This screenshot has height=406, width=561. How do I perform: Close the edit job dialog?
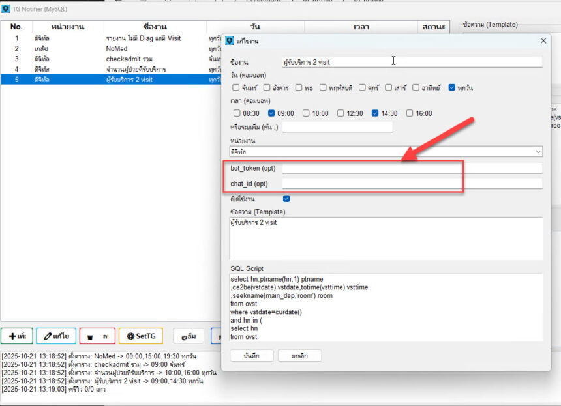coord(543,41)
